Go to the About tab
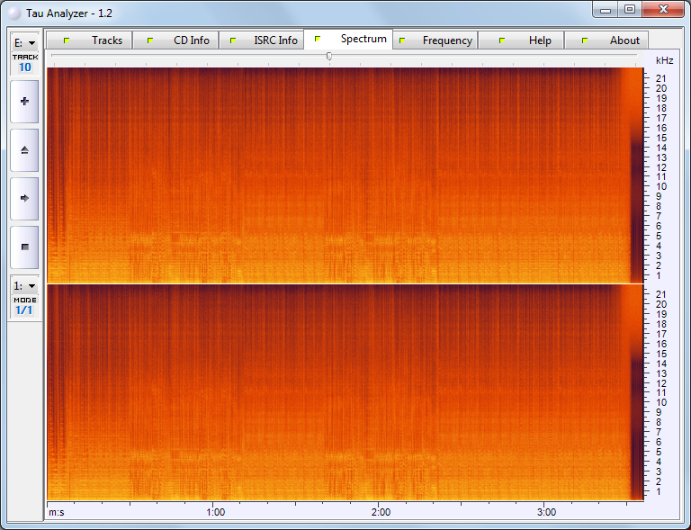This screenshot has width=691, height=530. tap(624, 40)
